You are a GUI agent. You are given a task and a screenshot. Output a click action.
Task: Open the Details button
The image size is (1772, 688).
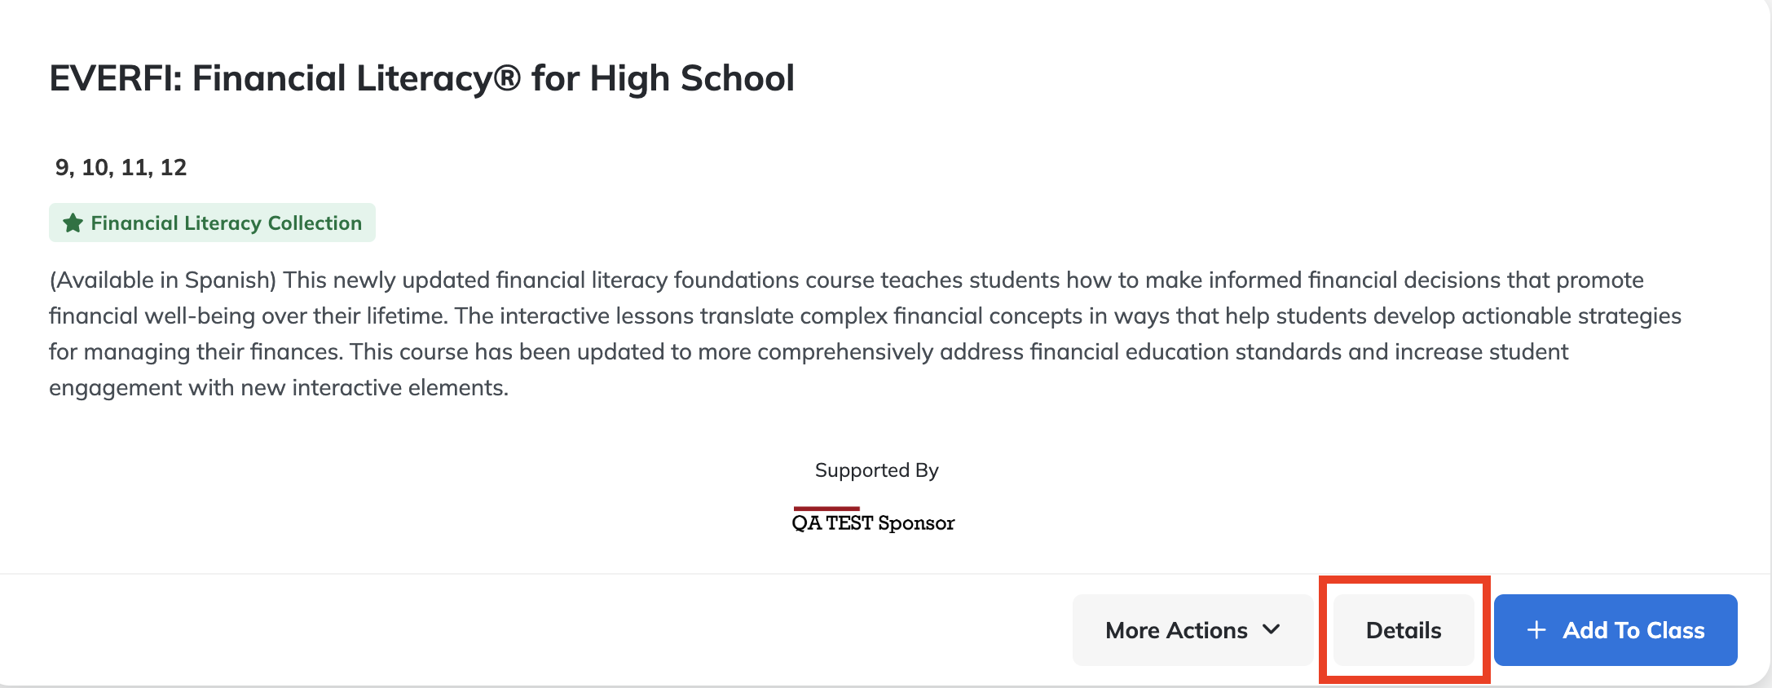click(1404, 630)
